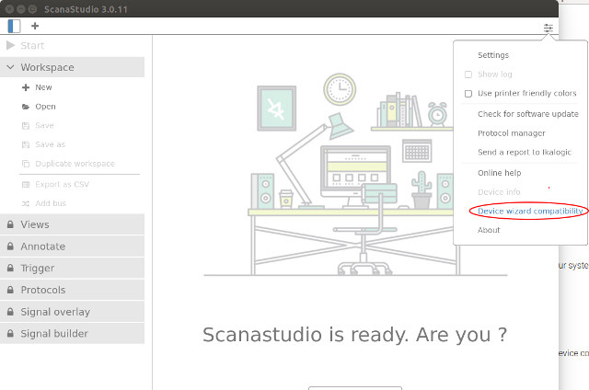Click 'Scanastudio is ready. Are you ?' text
The image size is (589, 390).
[354, 335]
